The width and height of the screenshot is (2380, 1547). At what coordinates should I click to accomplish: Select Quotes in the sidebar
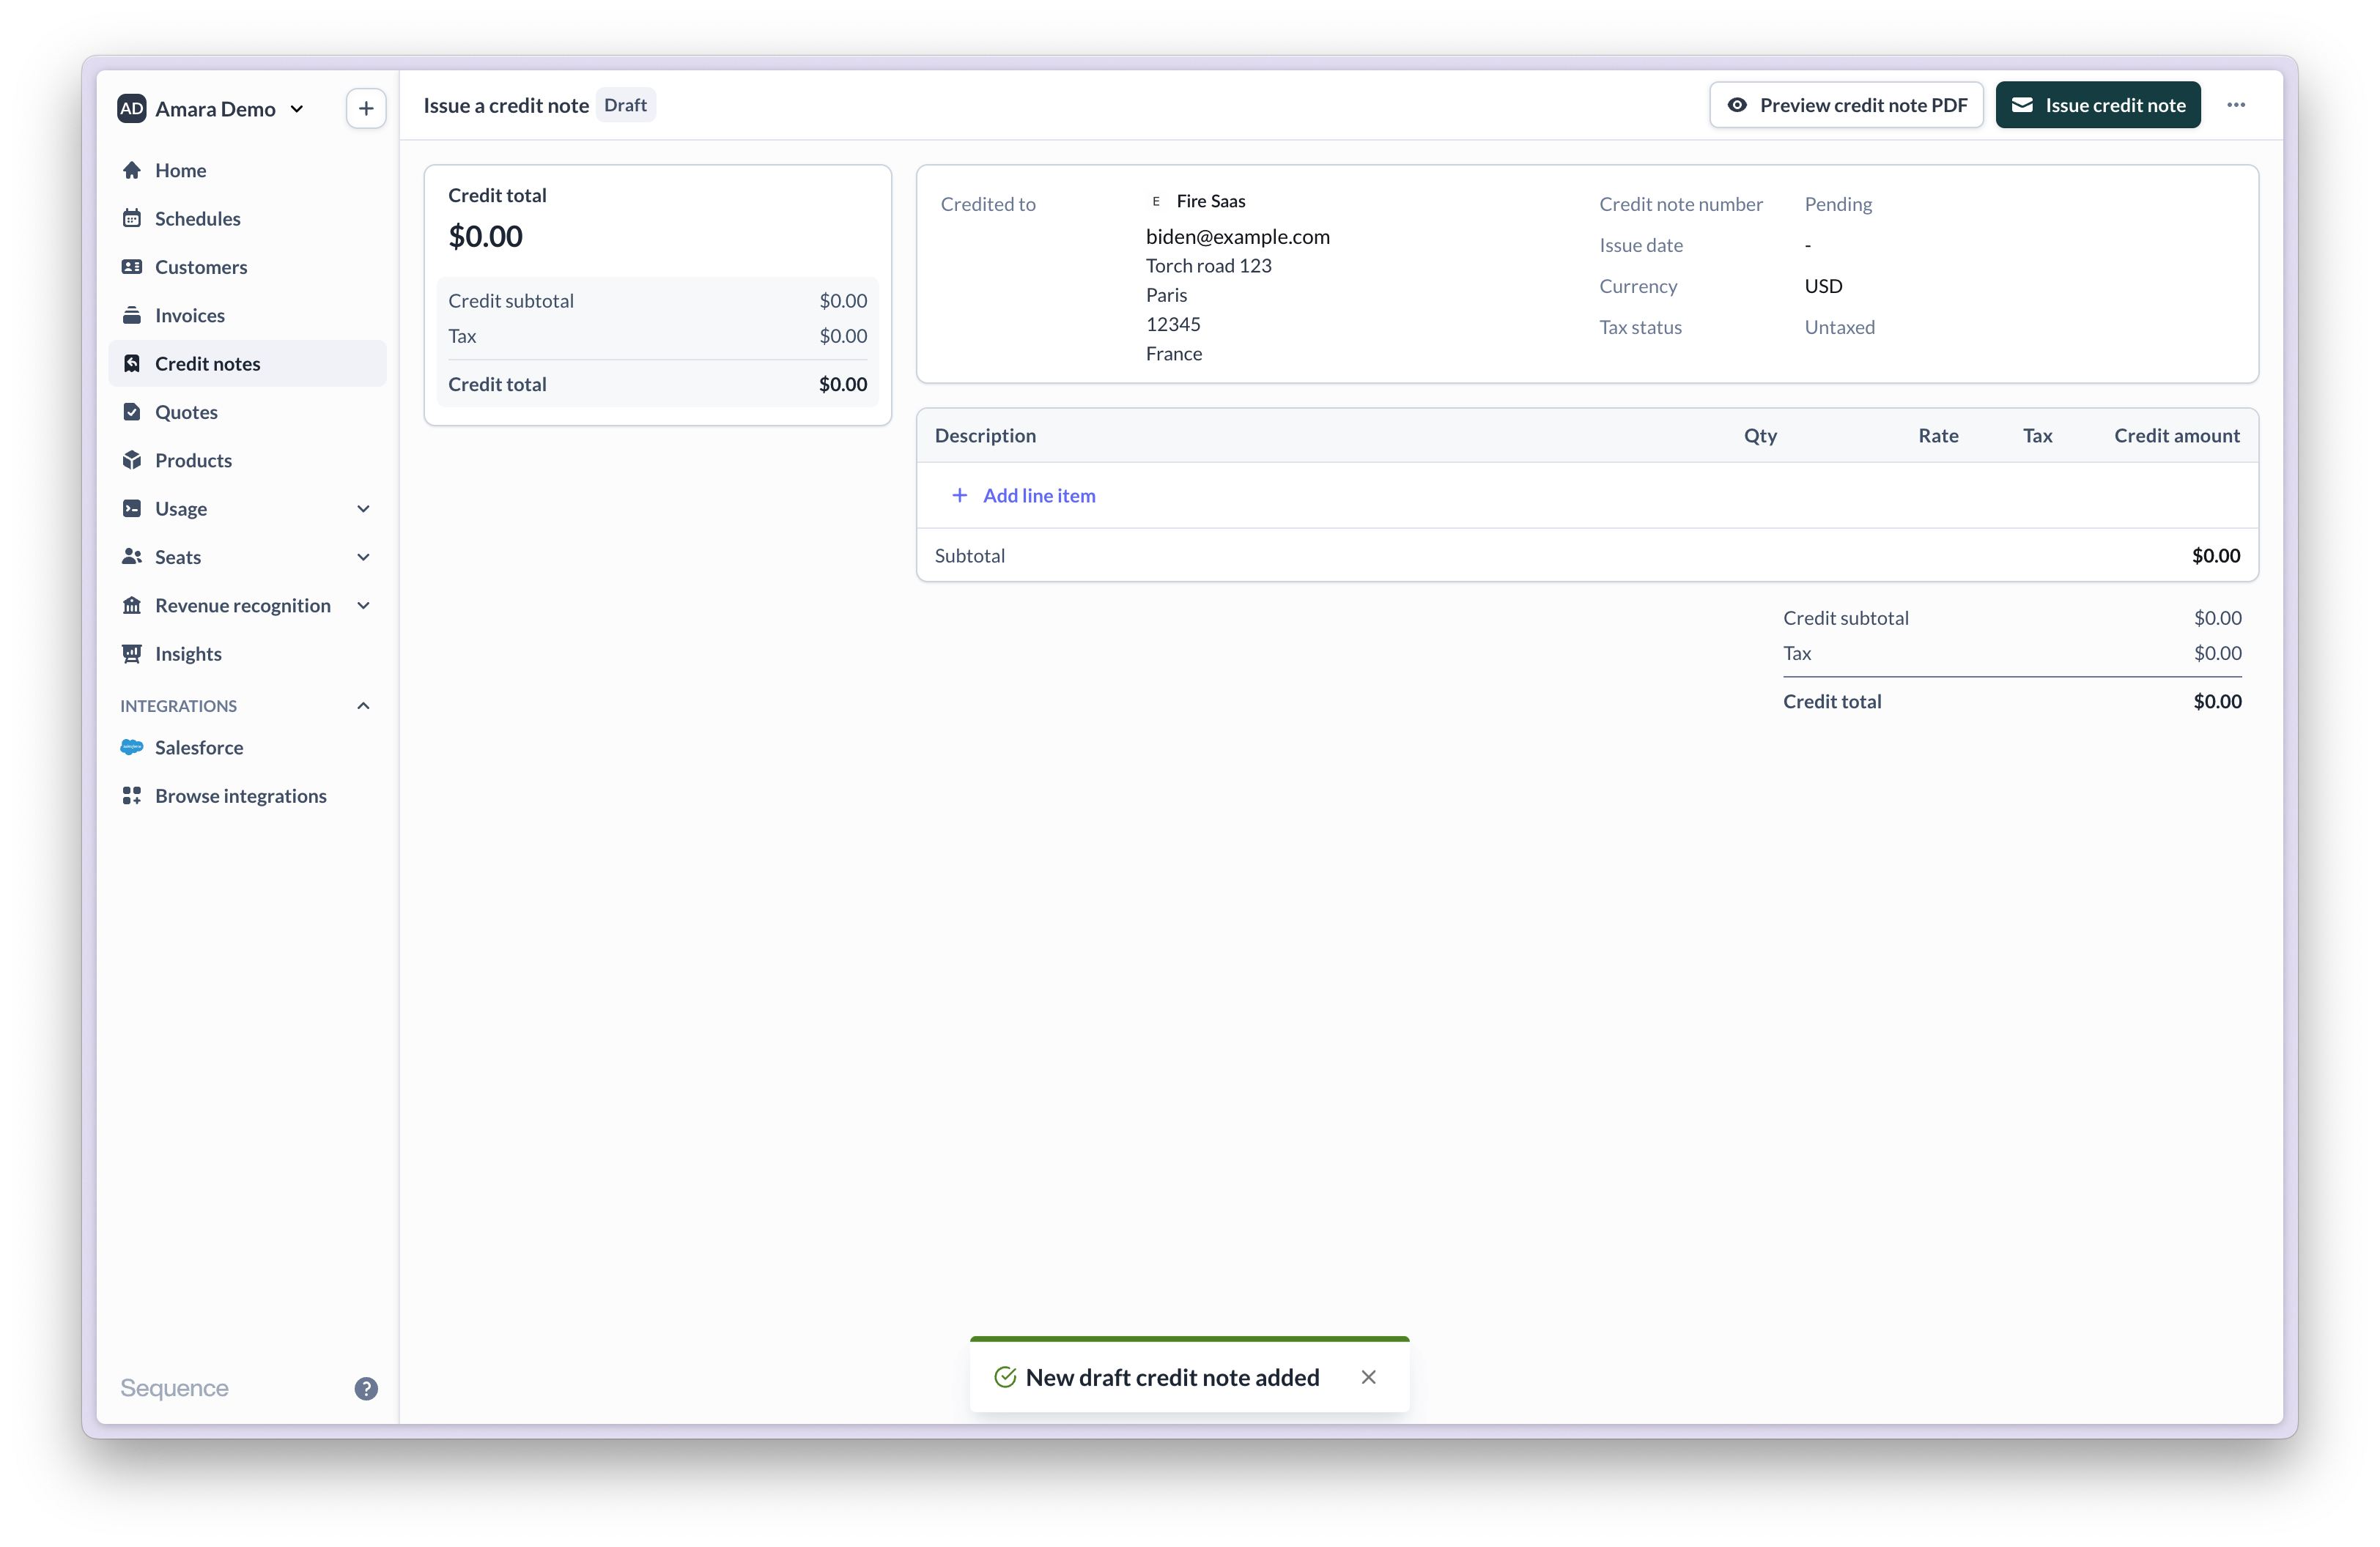[186, 411]
